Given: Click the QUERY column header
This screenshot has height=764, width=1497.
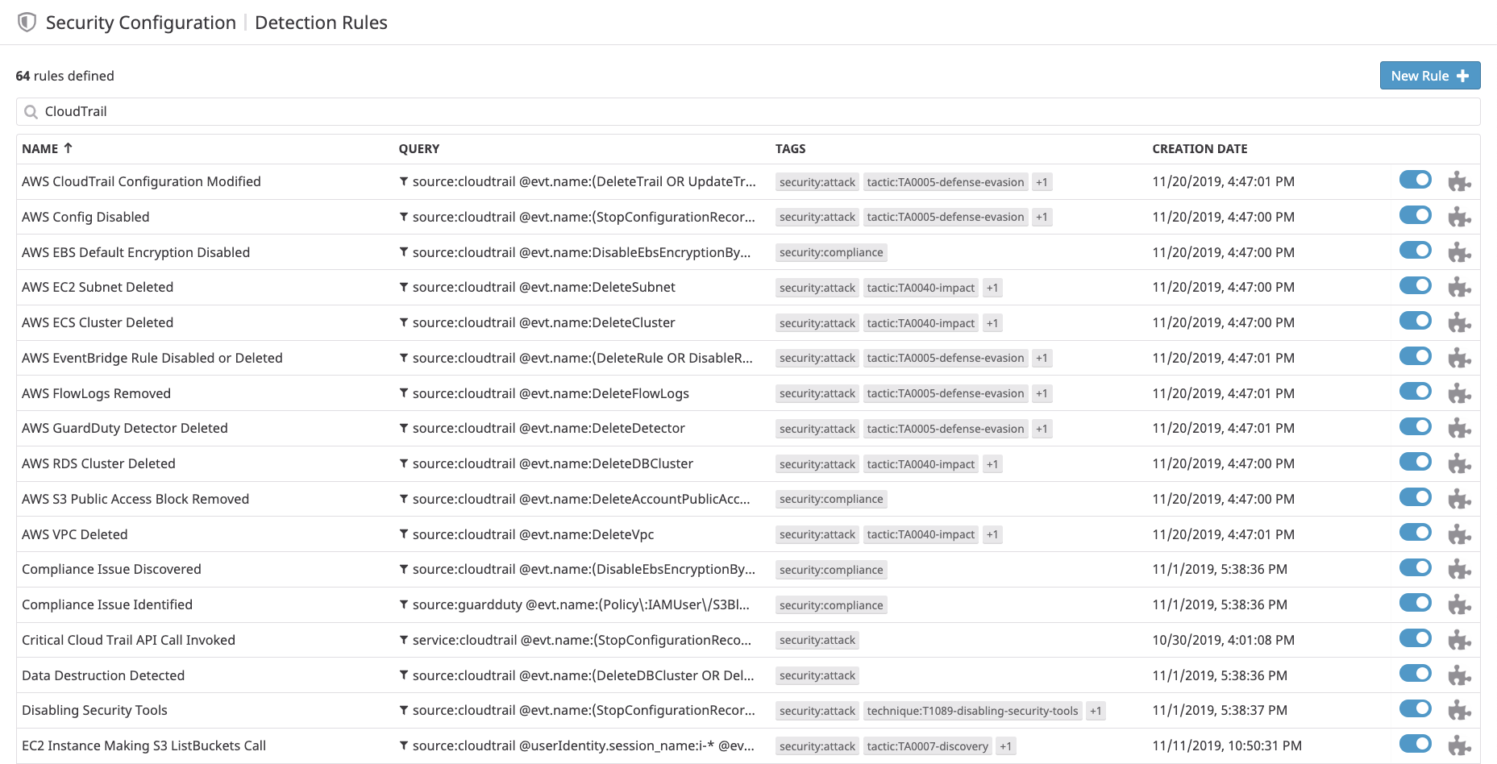Looking at the screenshot, I should [x=419, y=149].
